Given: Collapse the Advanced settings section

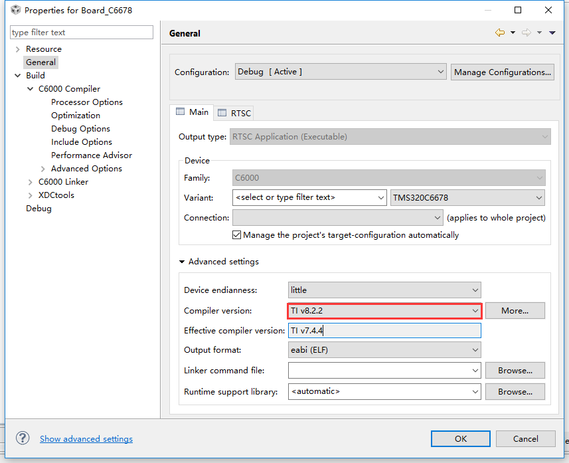Looking at the screenshot, I should [x=182, y=262].
